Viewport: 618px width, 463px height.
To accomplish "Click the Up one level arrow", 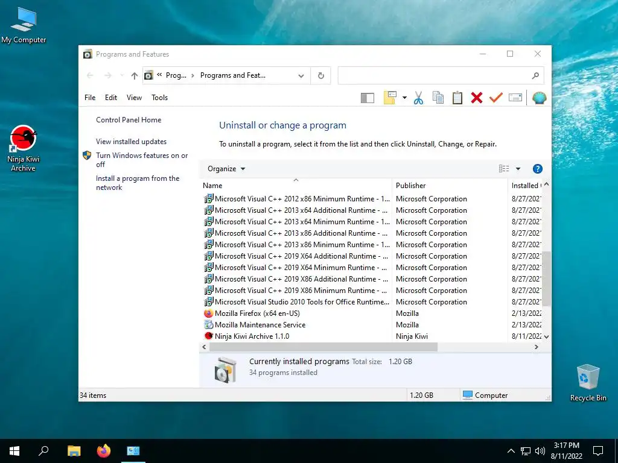I will pyautogui.click(x=135, y=75).
